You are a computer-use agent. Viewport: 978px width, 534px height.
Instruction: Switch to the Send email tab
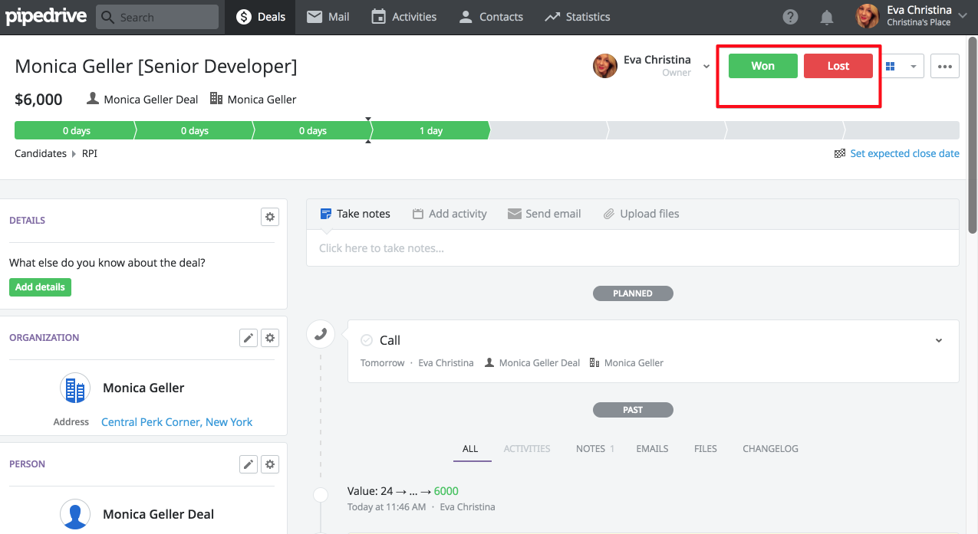click(x=545, y=214)
